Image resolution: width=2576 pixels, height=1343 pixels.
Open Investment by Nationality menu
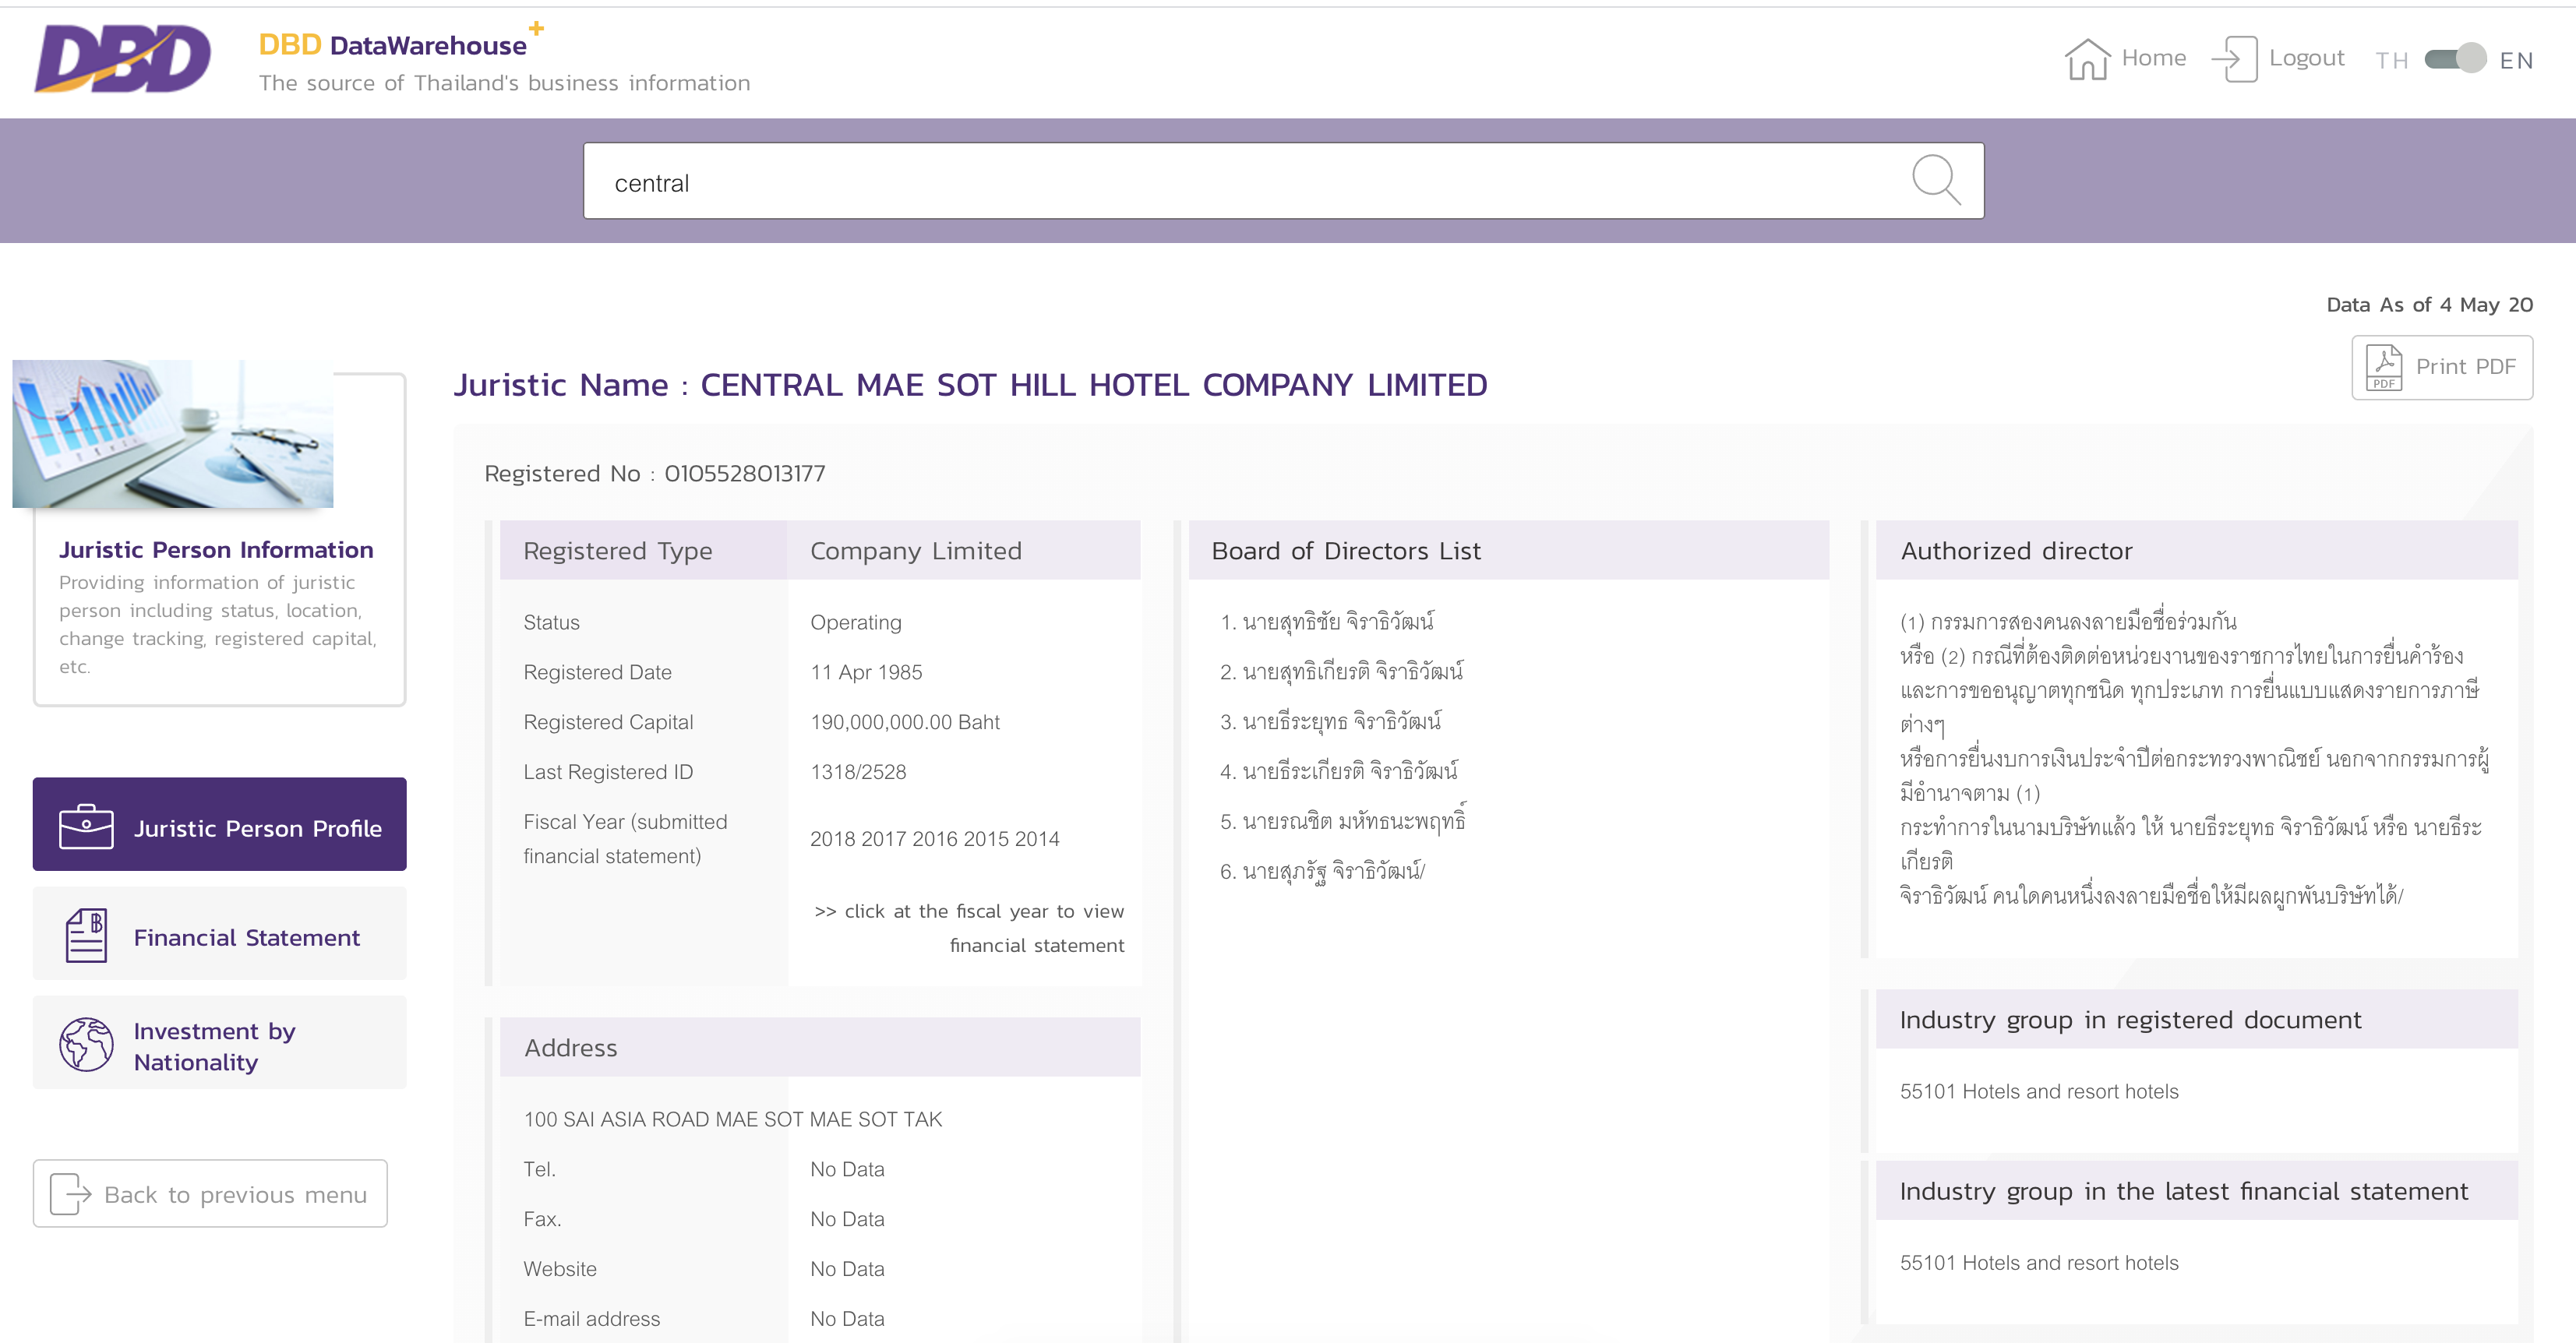point(219,1042)
